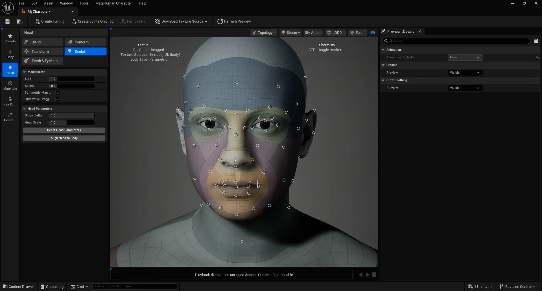
Task: Click the Head Scale slider
Action: pyautogui.click(x=72, y=123)
